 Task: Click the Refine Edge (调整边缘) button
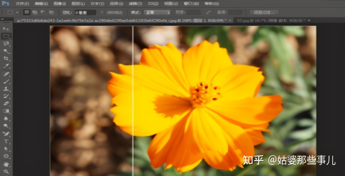(264, 12)
